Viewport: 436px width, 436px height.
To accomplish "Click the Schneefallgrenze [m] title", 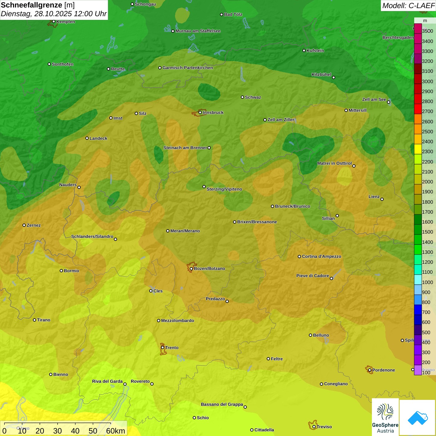I will (x=38, y=5).
